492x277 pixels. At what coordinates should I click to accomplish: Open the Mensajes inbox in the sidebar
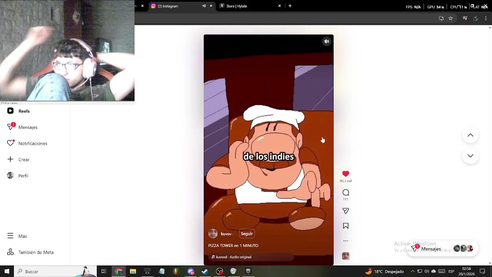point(22,127)
